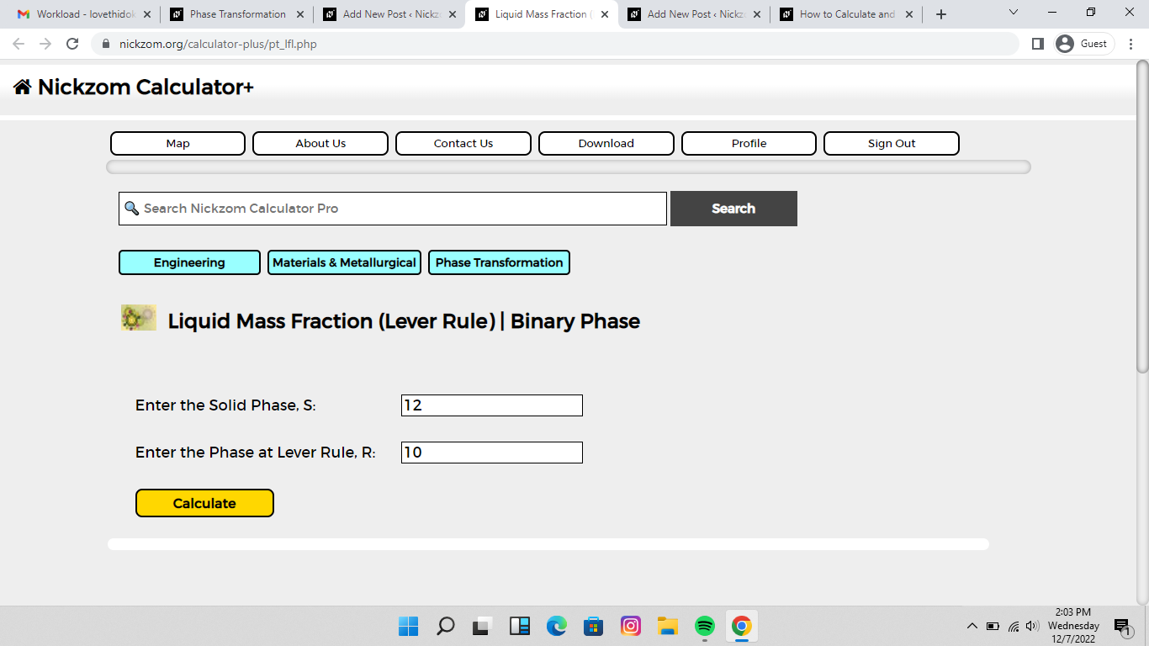Screen dimensions: 1149x646
Task: Reload the current page
Action: [72, 44]
